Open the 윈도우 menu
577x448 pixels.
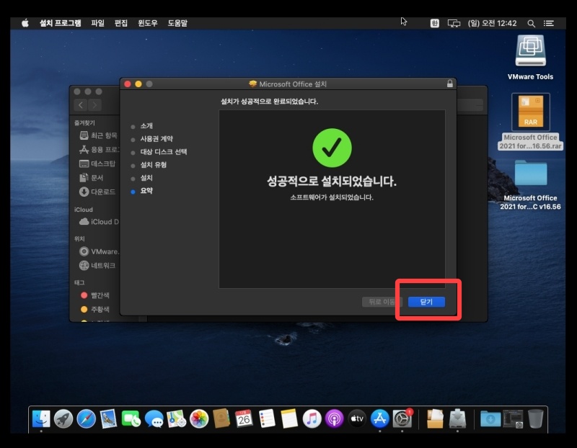(148, 23)
